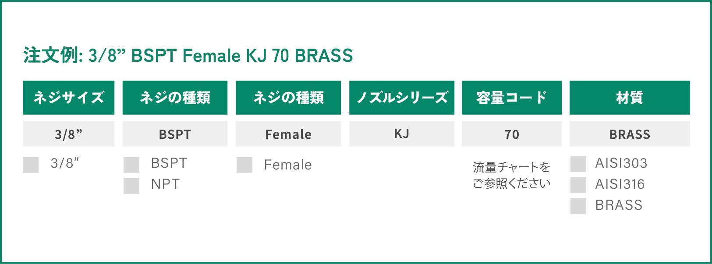Tick the AISI316 material checkbox

(x=578, y=185)
